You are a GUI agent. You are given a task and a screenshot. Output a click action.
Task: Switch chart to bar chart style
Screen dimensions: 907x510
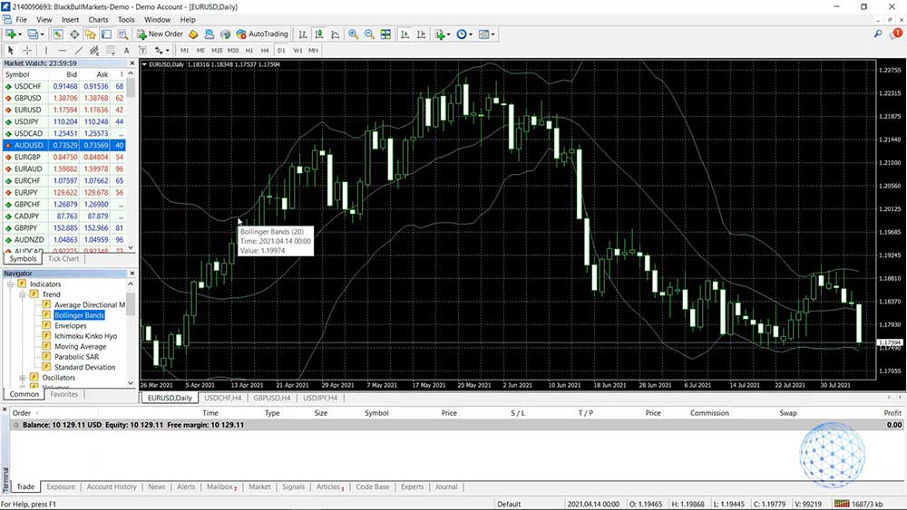[x=303, y=34]
